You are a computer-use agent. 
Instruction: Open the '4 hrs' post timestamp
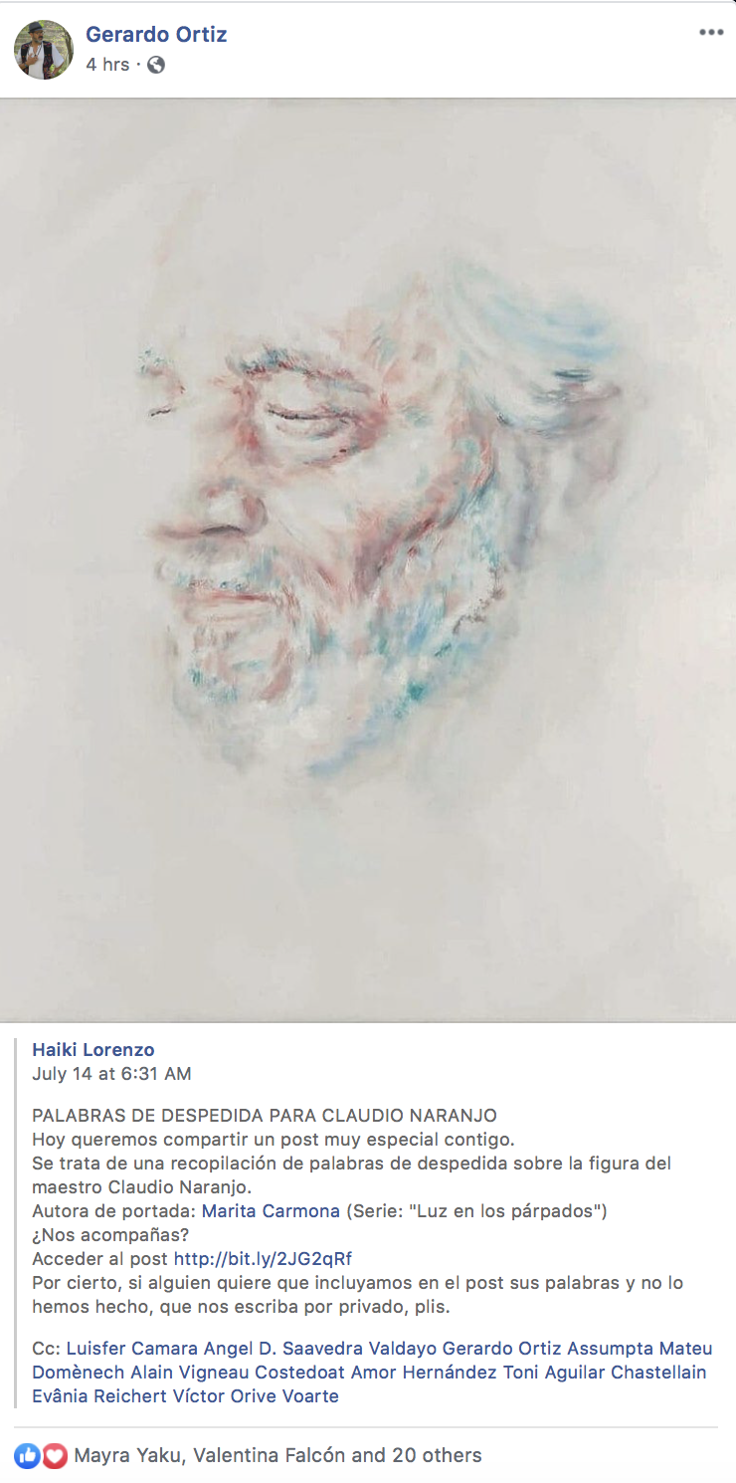[107, 66]
